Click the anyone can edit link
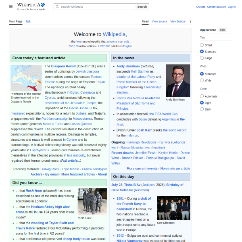The width and height of the screenshot is (242, 242). tap(118, 42)
